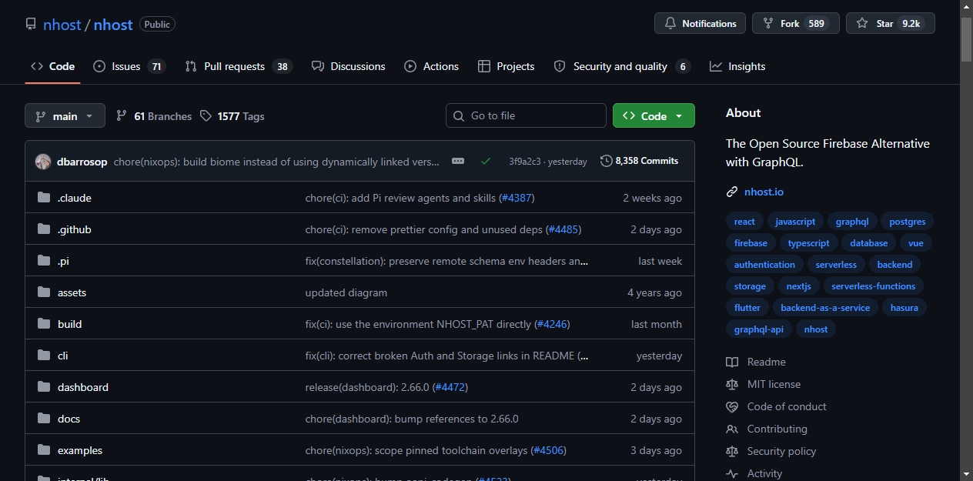This screenshot has height=481, width=973.
Task: Open pull request #4472 link
Action: (x=450, y=387)
